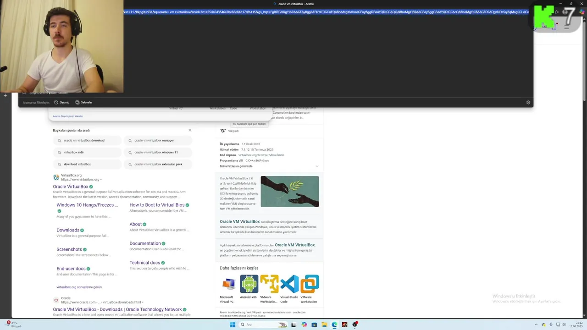
Task: Open the yellow VMware Workstation suggestion icon
Action: coord(269,284)
